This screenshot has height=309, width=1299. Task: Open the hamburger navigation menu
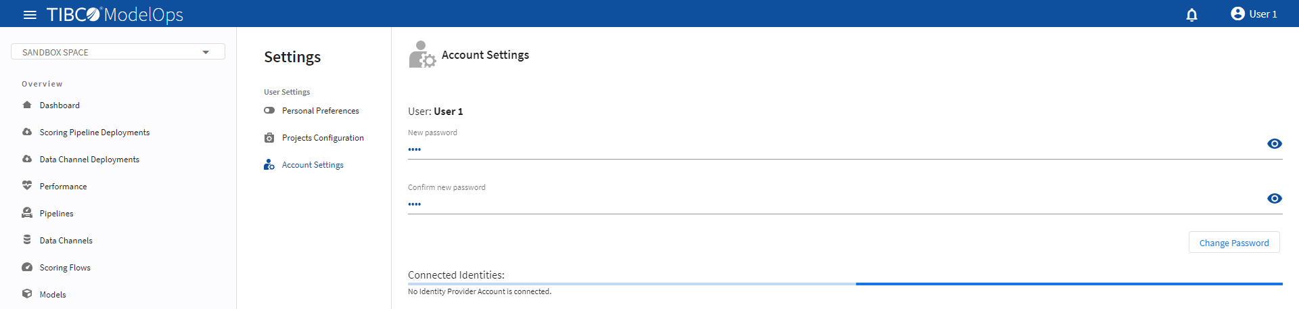click(30, 14)
